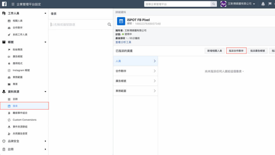Open the notifications bell icon
Image resolution: width=275 pixels, height=155 pixels.
[263, 4]
